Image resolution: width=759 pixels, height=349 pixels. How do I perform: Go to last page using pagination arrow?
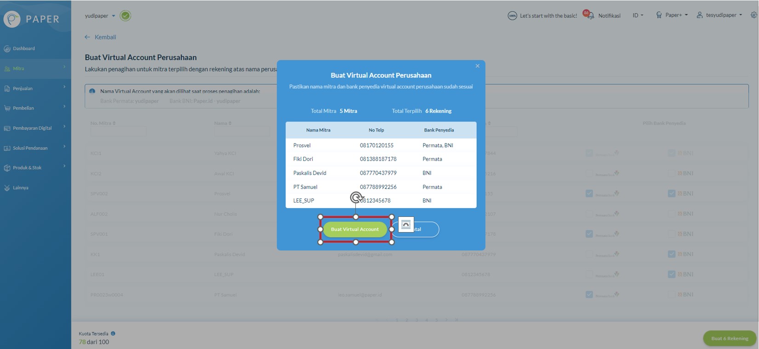click(x=457, y=320)
